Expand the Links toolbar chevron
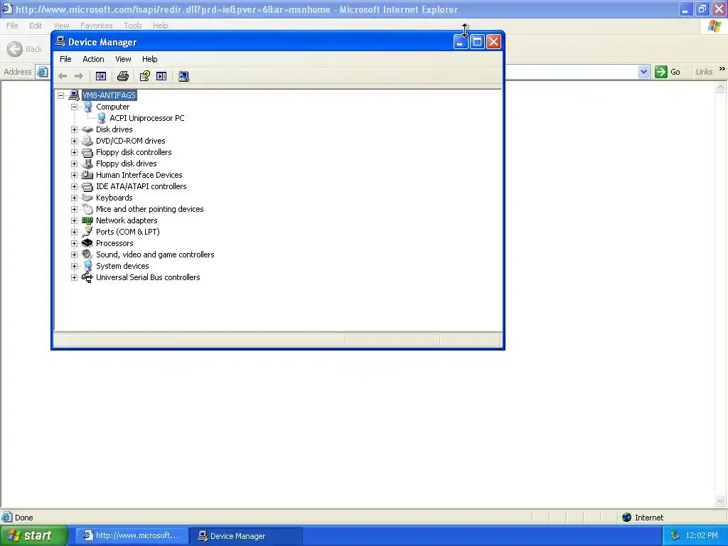The width and height of the screenshot is (728, 546). (722, 69)
